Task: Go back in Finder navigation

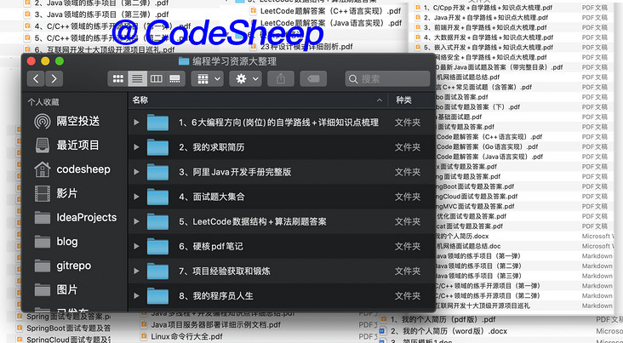Action: pos(36,78)
